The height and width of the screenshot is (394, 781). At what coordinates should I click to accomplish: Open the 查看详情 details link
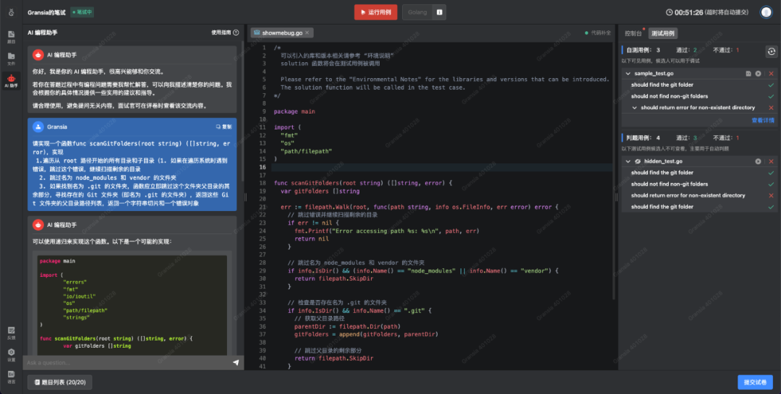(x=763, y=120)
